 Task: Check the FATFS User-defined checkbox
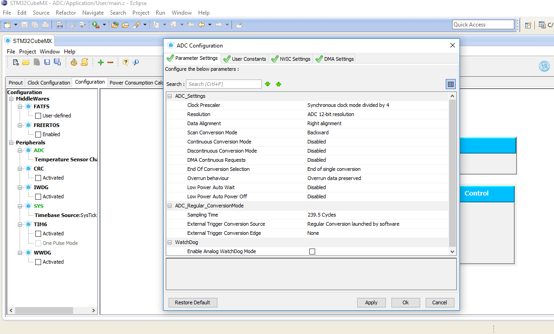tap(38, 116)
